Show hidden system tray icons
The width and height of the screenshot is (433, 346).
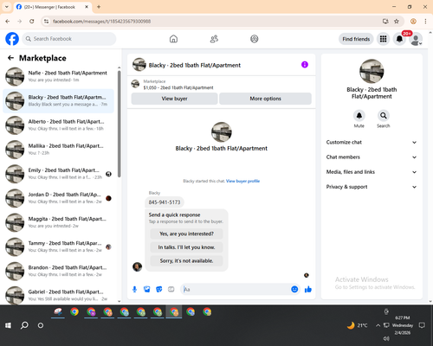coord(378,325)
